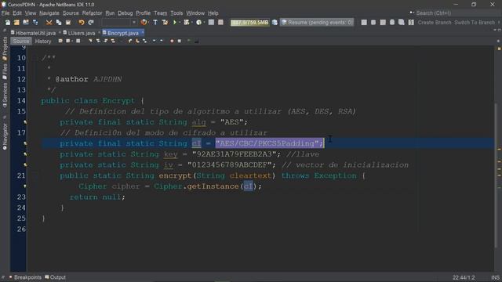Toggle the History view button
The width and height of the screenshot is (502, 282).
tap(43, 42)
